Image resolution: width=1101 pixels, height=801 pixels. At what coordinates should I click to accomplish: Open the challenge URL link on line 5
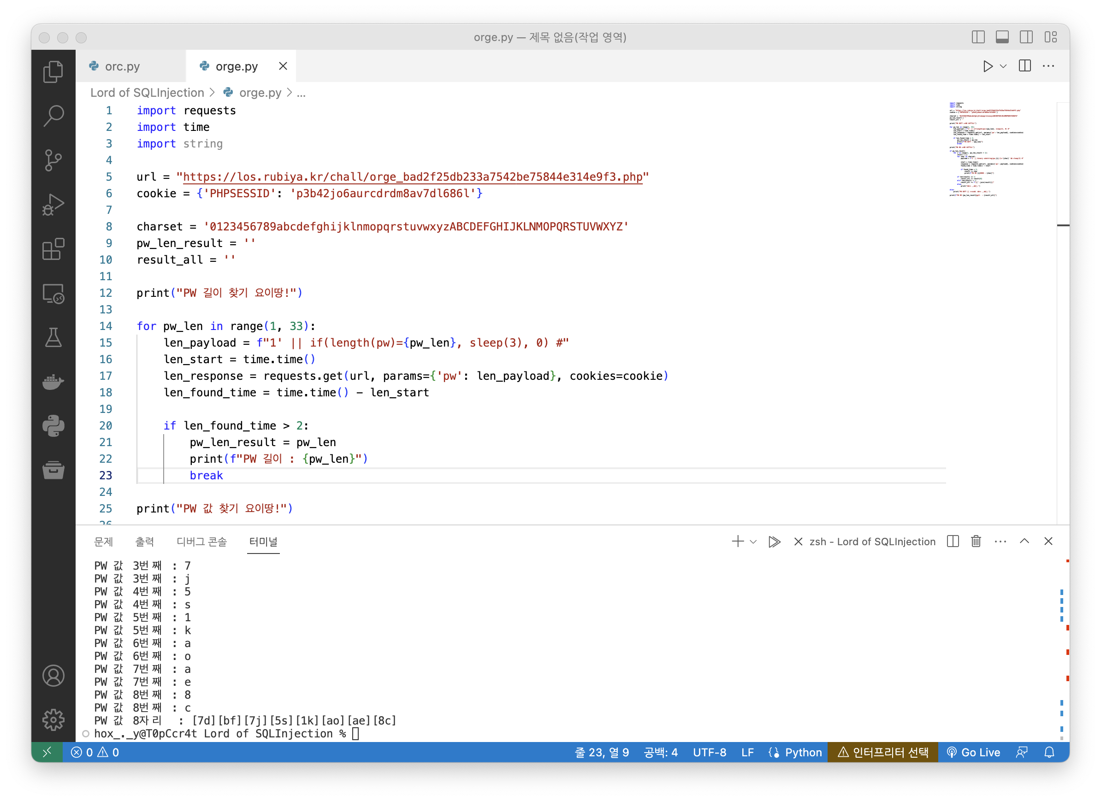412,177
